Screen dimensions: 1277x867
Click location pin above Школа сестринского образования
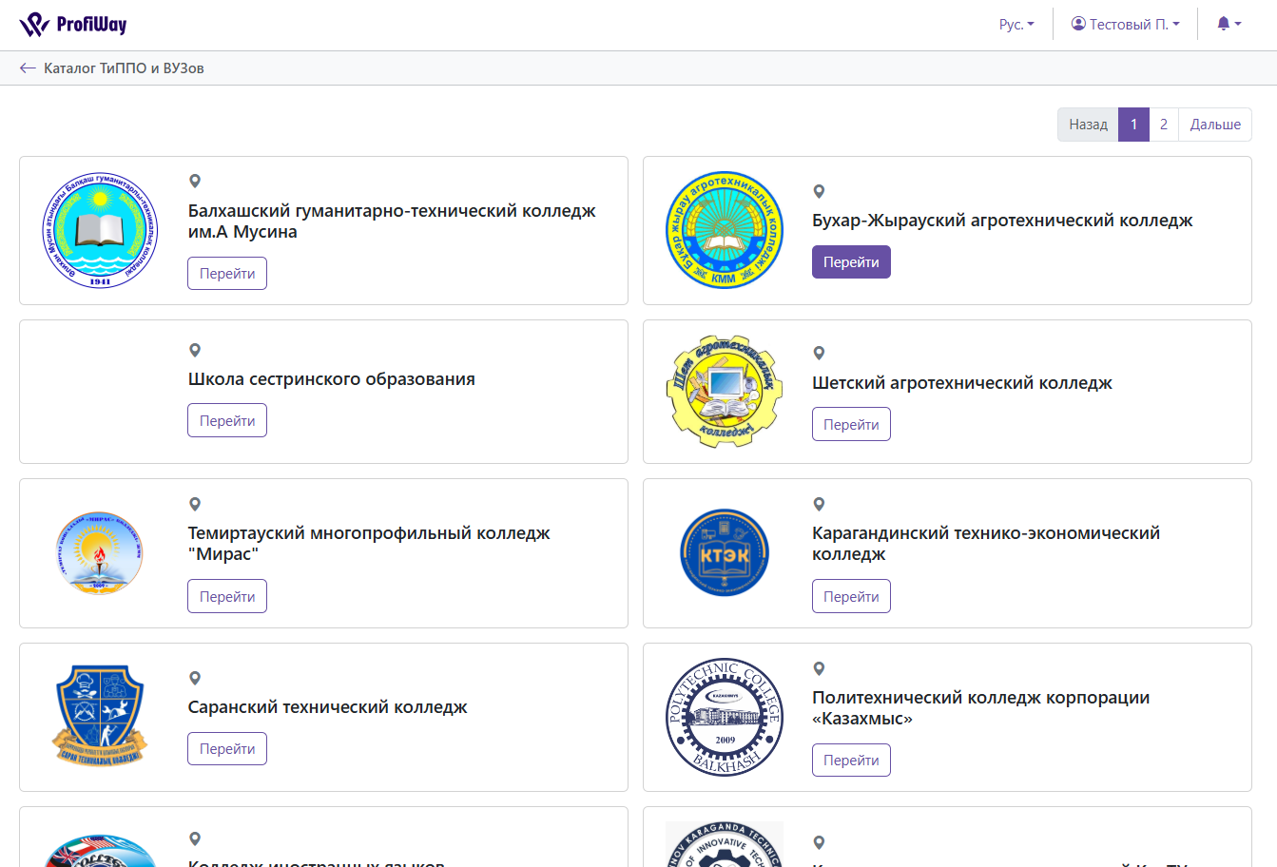[x=195, y=350]
